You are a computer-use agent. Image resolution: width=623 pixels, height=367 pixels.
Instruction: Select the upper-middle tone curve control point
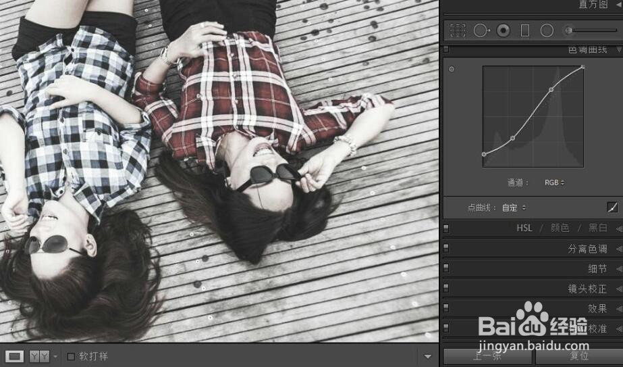click(551, 90)
